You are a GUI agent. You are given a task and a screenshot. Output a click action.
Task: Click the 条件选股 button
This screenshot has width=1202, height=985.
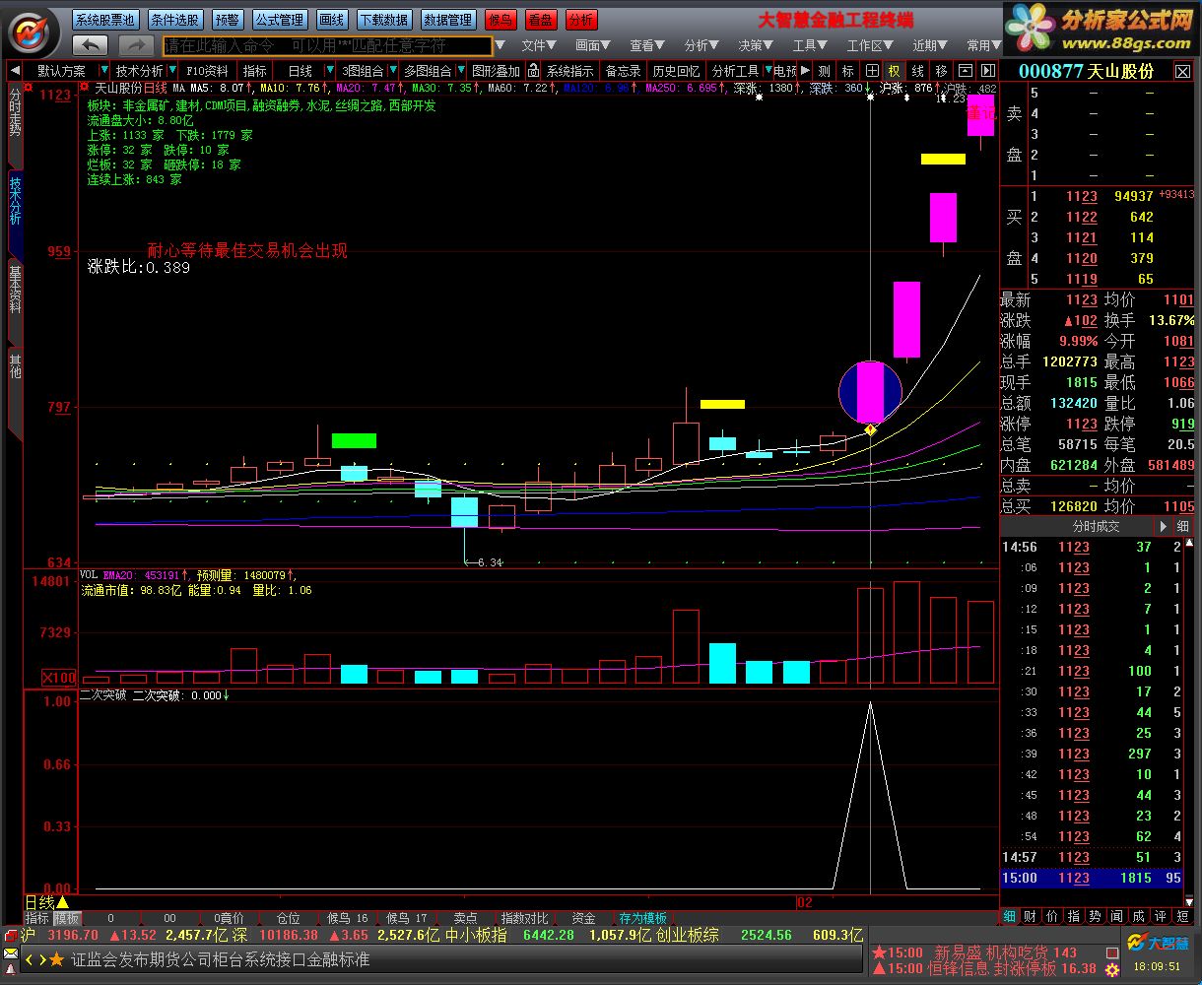(174, 19)
